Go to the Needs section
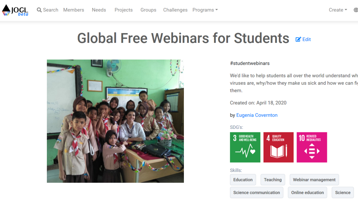Image resolution: width=358 pixels, height=202 pixels. [x=99, y=10]
